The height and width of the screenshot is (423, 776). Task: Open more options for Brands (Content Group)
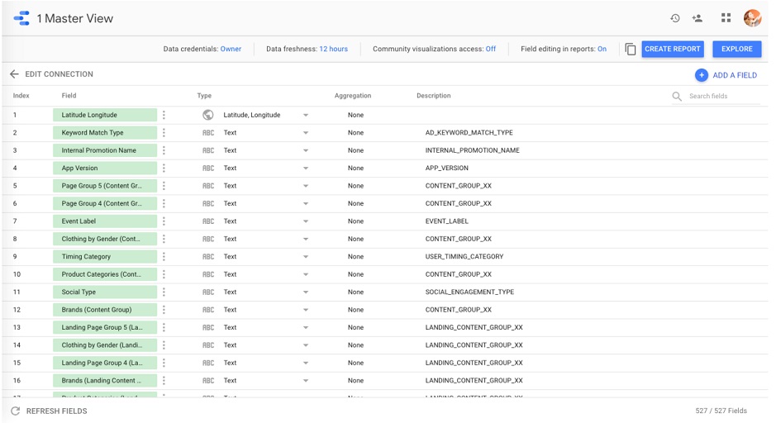pyautogui.click(x=164, y=310)
